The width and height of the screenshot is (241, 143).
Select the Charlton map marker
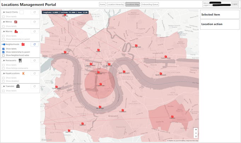(172, 117)
